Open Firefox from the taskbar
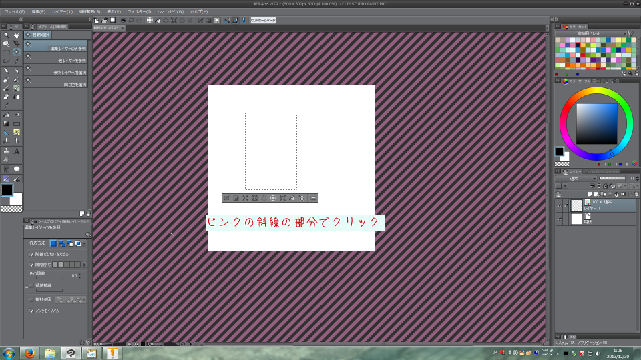The height and width of the screenshot is (360, 641). [29, 353]
